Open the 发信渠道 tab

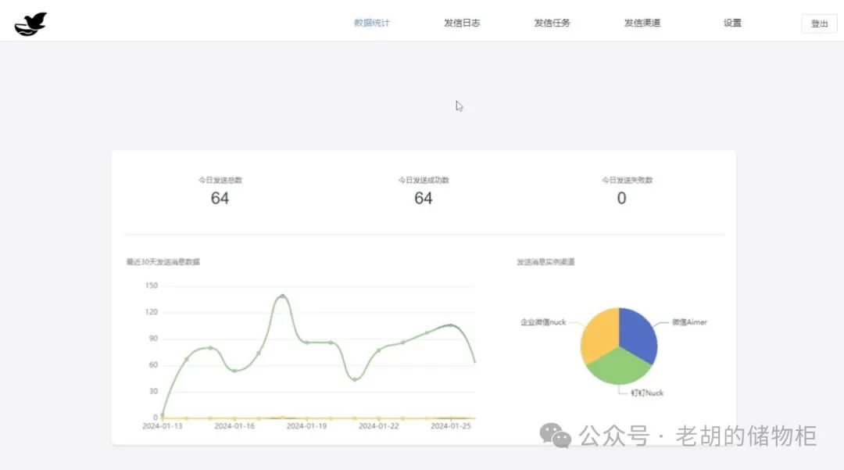tap(642, 23)
